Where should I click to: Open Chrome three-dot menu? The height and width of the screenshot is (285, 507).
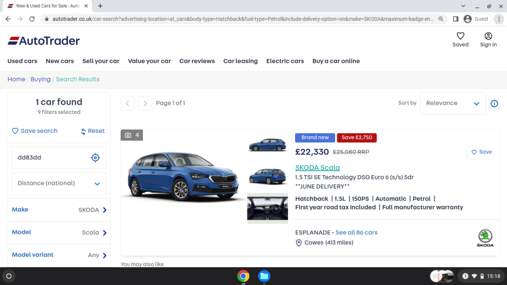click(499, 19)
